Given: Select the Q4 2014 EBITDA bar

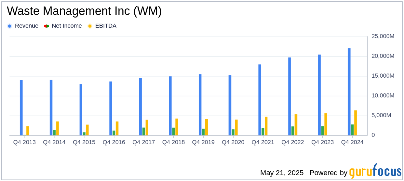Looking at the screenshot, I should tap(58, 128).
